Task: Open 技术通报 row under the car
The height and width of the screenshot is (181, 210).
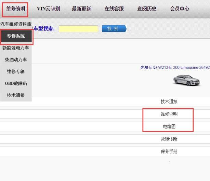Action: [x=169, y=102]
